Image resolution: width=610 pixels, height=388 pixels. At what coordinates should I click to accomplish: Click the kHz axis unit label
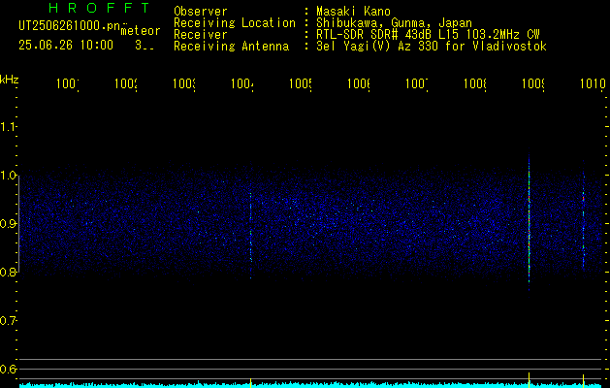pyautogui.click(x=10, y=80)
